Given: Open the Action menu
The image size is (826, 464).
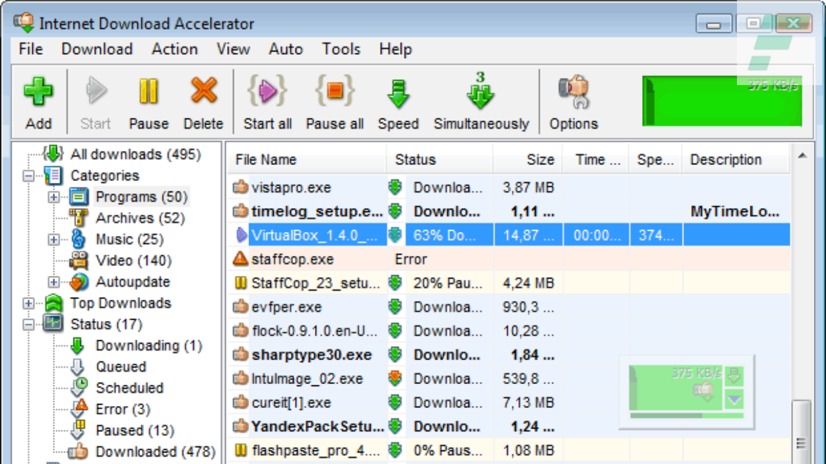Looking at the screenshot, I should coord(174,49).
